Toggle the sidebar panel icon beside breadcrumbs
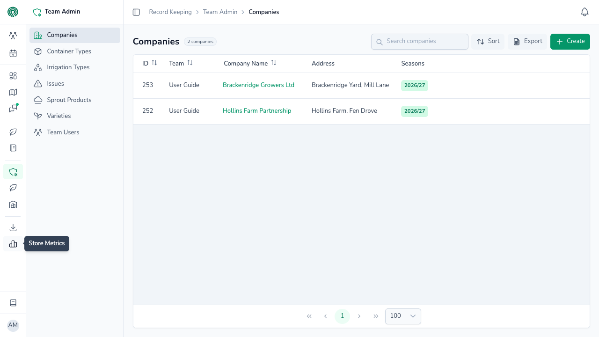This screenshot has width=599, height=337. 136,12
